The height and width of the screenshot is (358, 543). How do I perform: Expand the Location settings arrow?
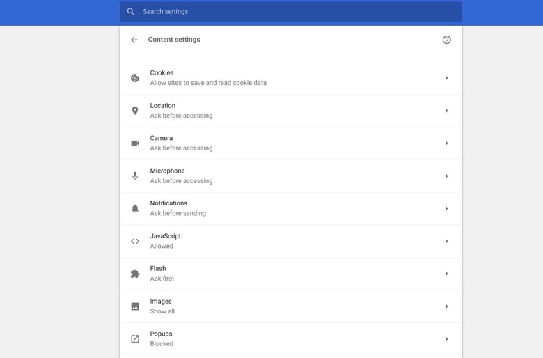446,111
